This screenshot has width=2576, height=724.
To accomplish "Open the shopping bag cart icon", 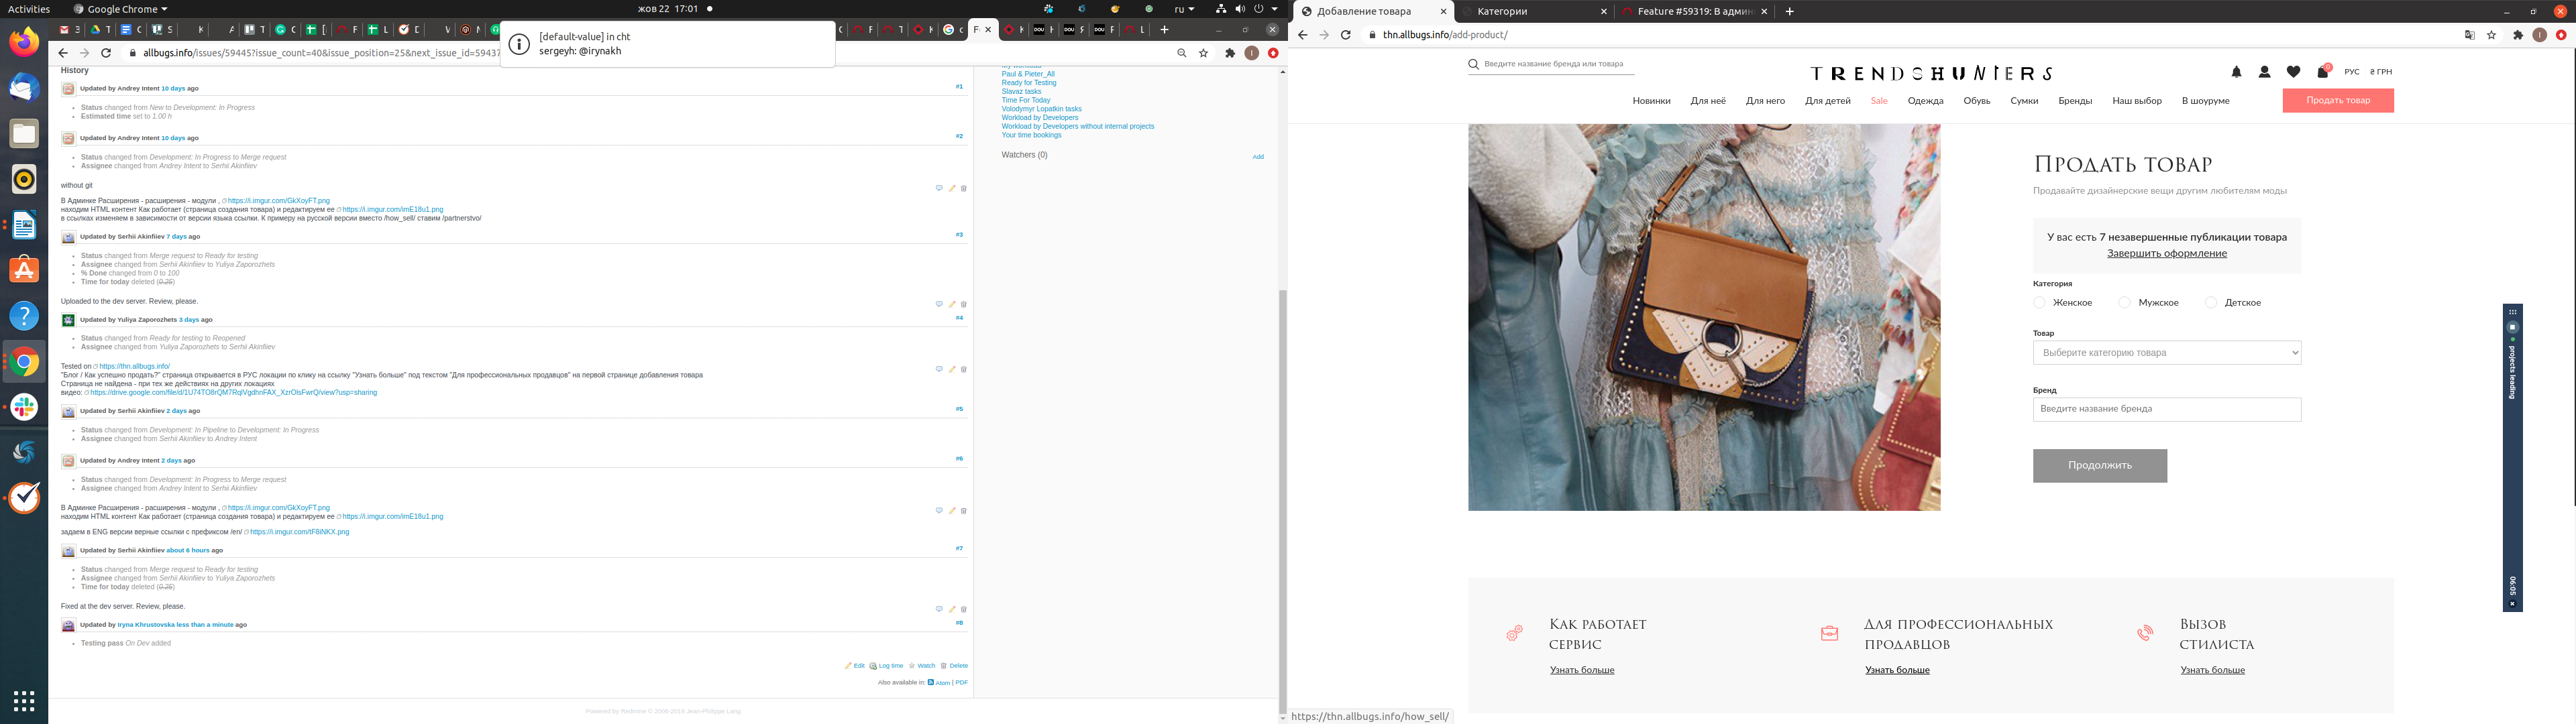I will point(2322,72).
